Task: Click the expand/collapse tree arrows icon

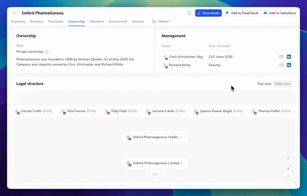Action: [x=288, y=158]
